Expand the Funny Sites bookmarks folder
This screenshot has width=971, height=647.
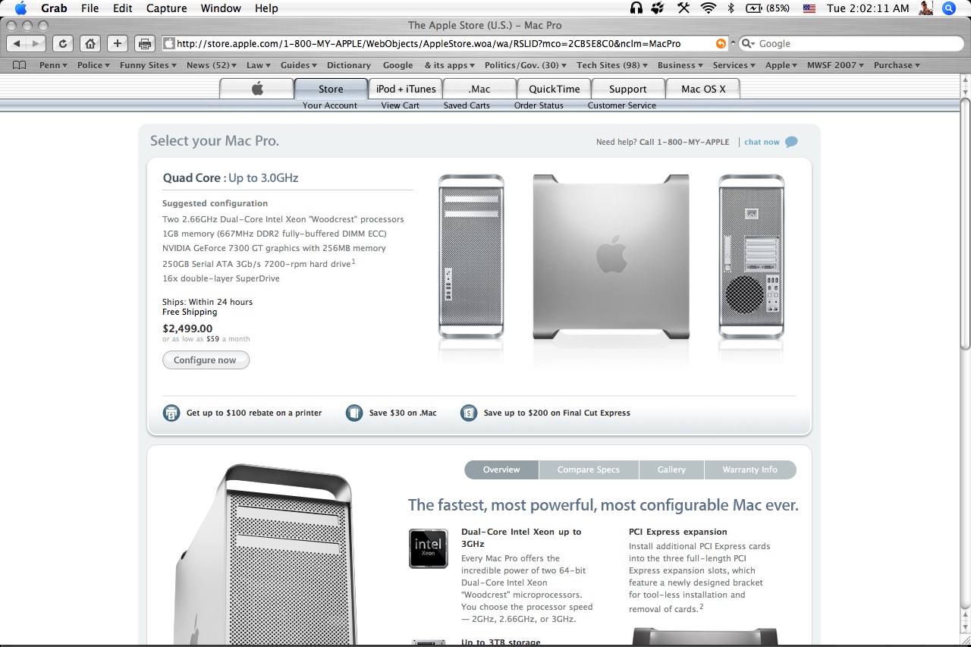pos(148,65)
